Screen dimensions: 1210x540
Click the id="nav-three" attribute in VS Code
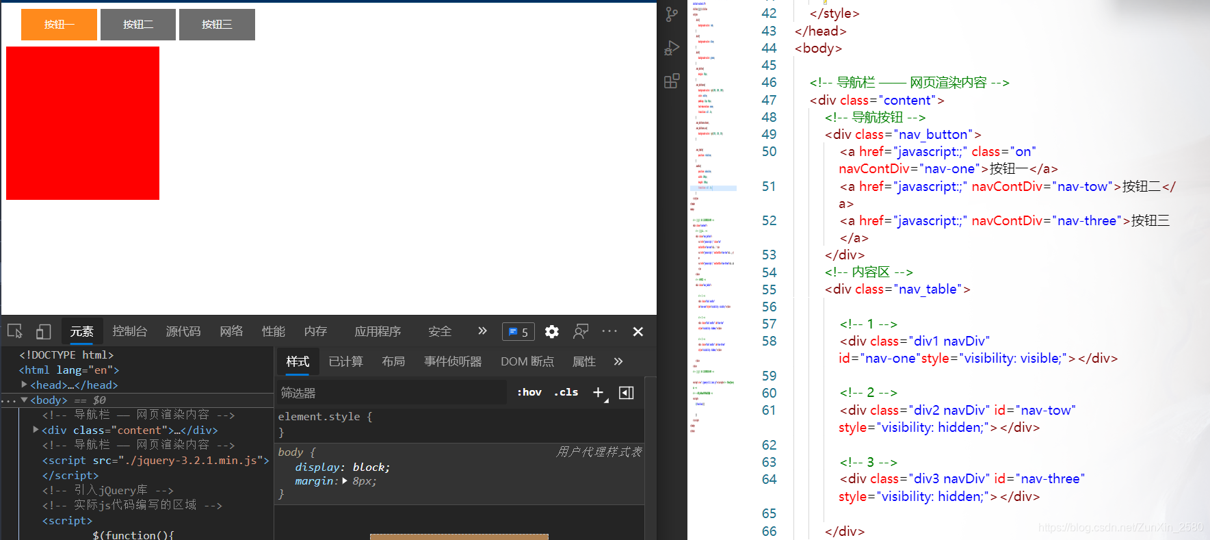pyautogui.click(x=1040, y=478)
